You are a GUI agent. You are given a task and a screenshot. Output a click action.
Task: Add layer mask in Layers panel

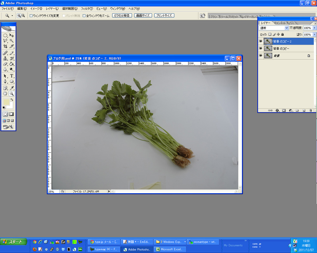pos(284,110)
